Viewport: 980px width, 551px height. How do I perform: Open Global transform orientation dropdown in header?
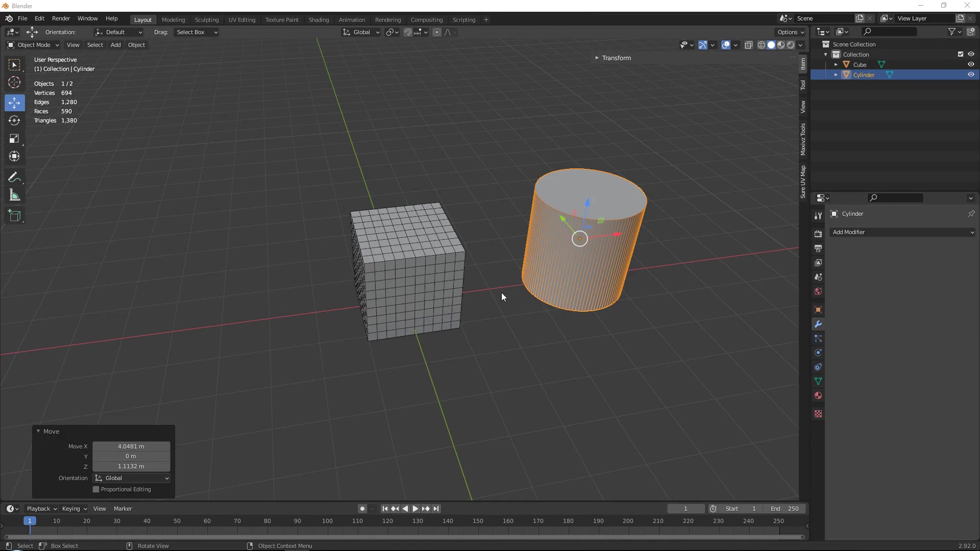click(x=361, y=32)
